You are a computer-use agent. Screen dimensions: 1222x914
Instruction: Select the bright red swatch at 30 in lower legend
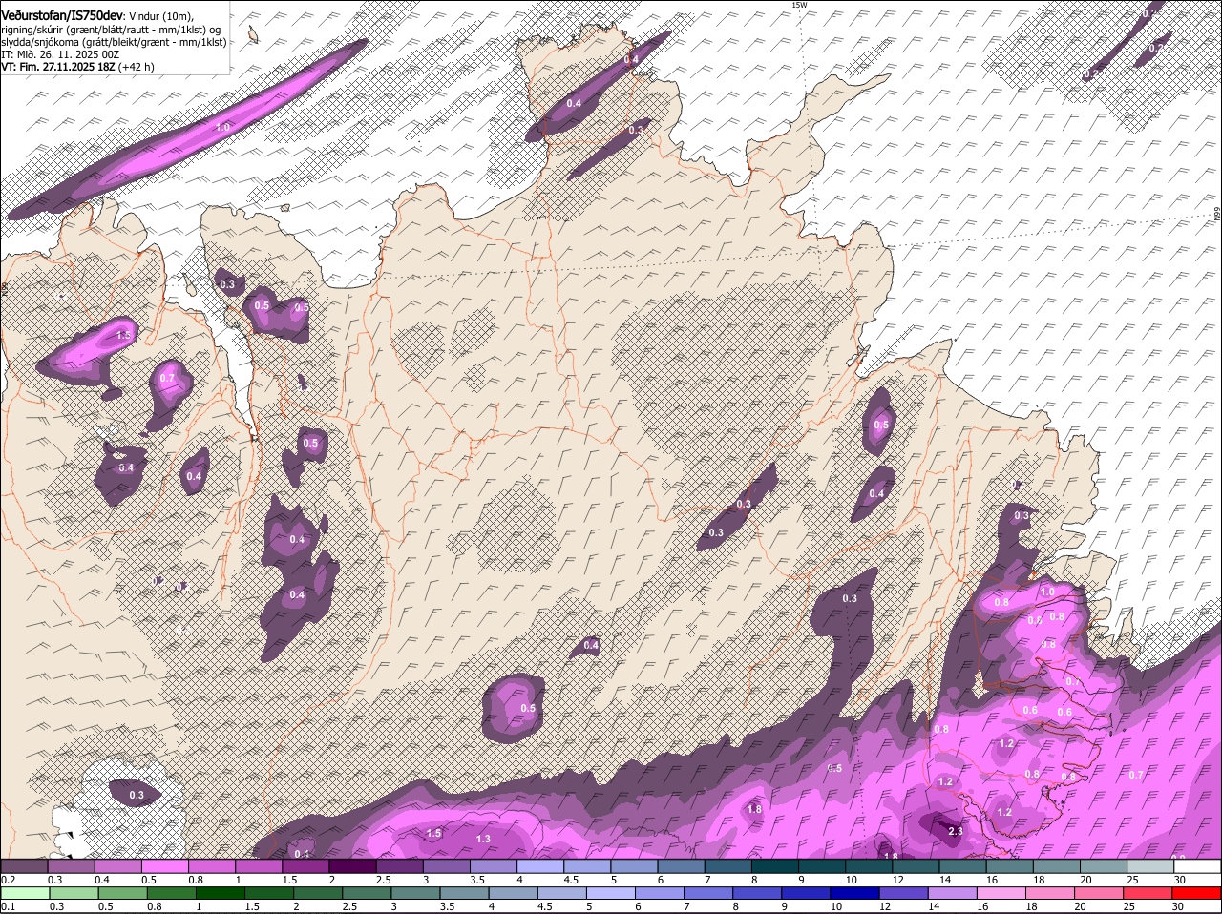tap(1198, 893)
